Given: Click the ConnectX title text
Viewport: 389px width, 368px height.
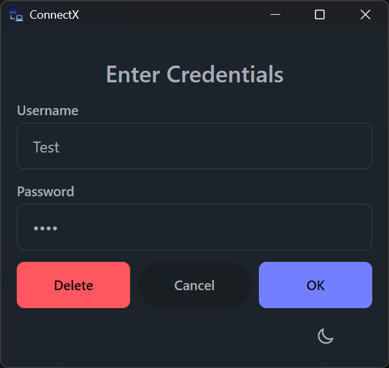Looking at the screenshot, I should (x=54, y=15).
